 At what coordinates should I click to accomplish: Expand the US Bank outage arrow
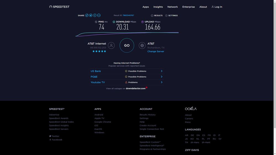(162, 71)
